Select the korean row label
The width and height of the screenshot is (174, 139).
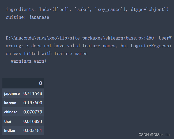10,103
